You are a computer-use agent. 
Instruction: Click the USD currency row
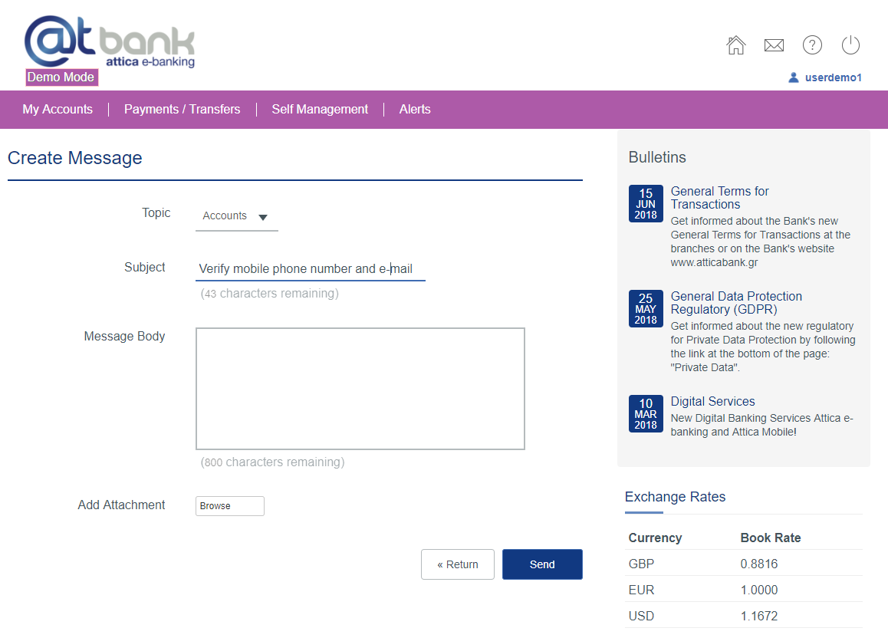point(744,616)
